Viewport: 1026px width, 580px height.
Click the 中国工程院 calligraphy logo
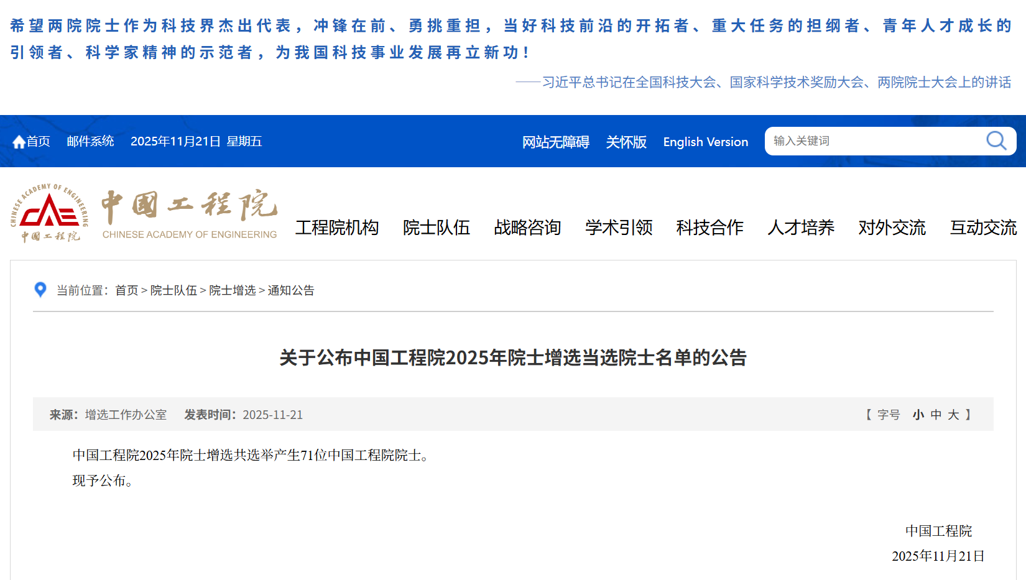tap(189, 206)
